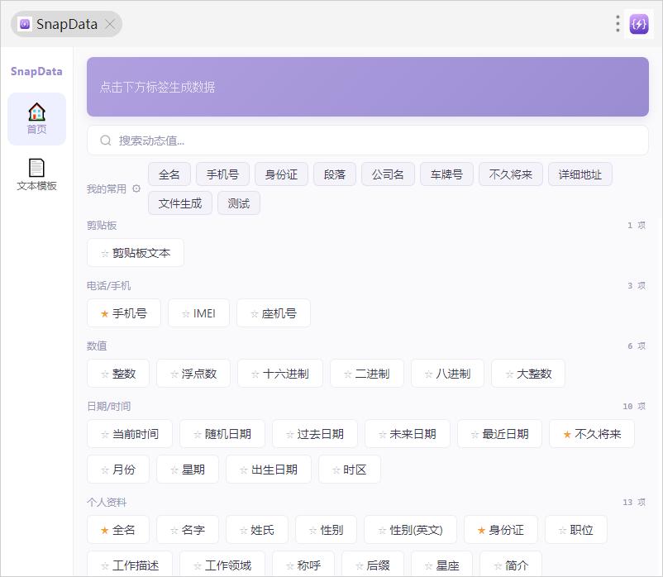The height and width of the screenshot is (577, 663).
Task: Select the 不久将来 chip in 我的常用
Action: [x=510, y=174]
